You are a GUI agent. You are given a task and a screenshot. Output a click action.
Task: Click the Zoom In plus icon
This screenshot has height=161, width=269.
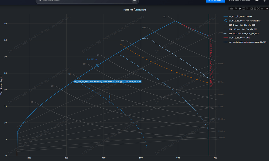pos(252,9)
